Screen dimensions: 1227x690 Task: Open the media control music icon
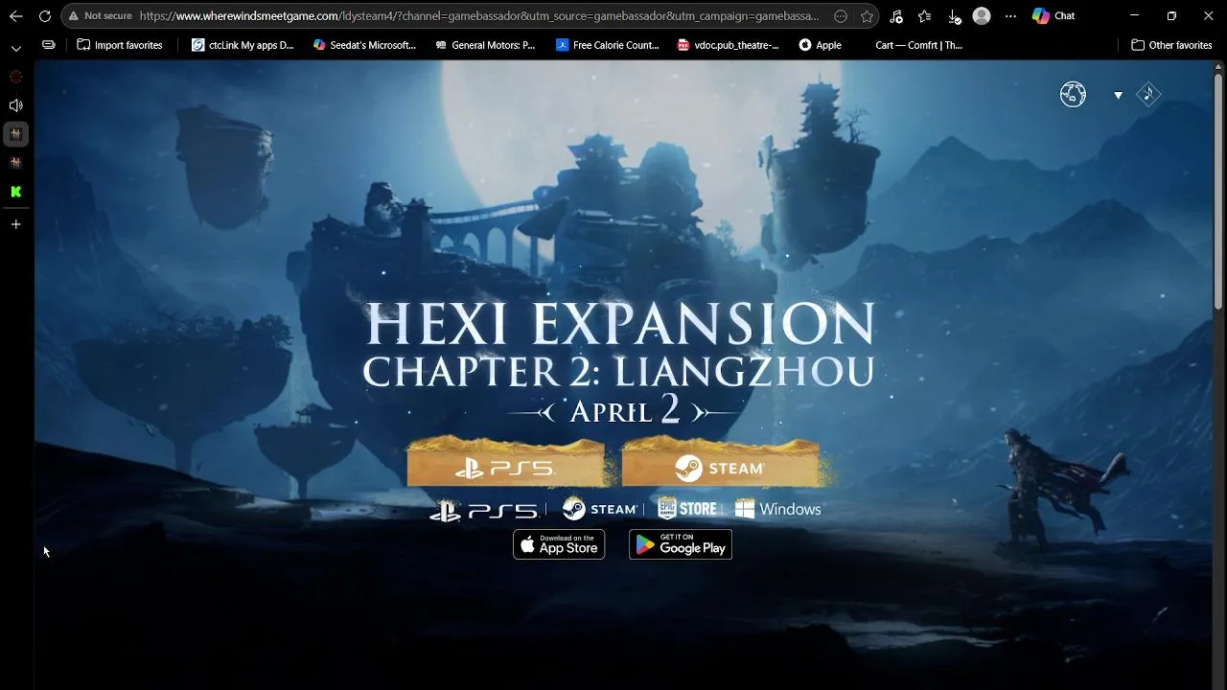coord(895,16)
